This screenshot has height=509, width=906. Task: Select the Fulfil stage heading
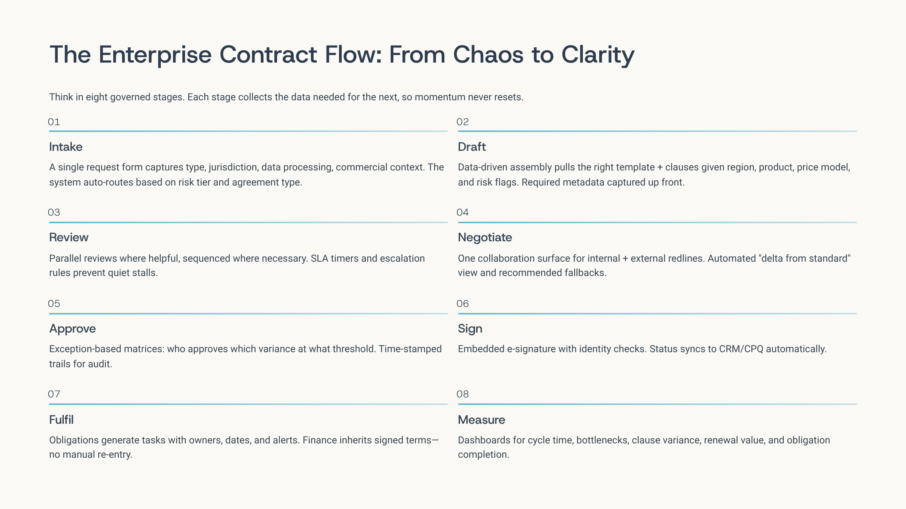(61, 420)
